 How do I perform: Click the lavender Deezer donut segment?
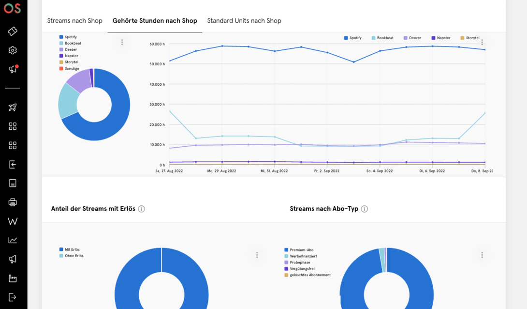[x=79, y=80]
